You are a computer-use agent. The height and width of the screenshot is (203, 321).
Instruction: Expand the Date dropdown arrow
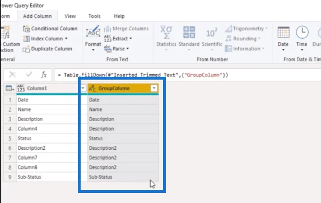tap(283, 50)
